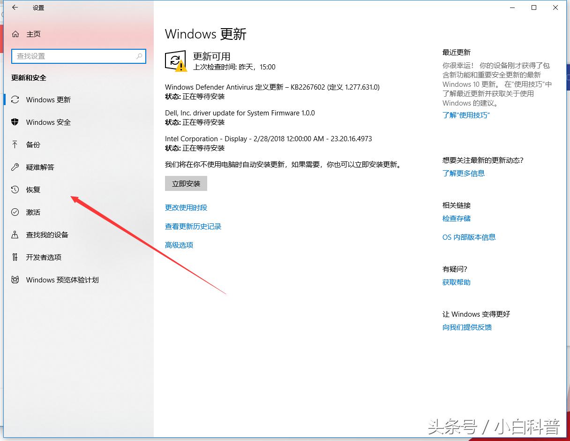The width and height of the screenshot is (570, 441).
Task: Click the update-available warning icon
Action: [176, 61]
